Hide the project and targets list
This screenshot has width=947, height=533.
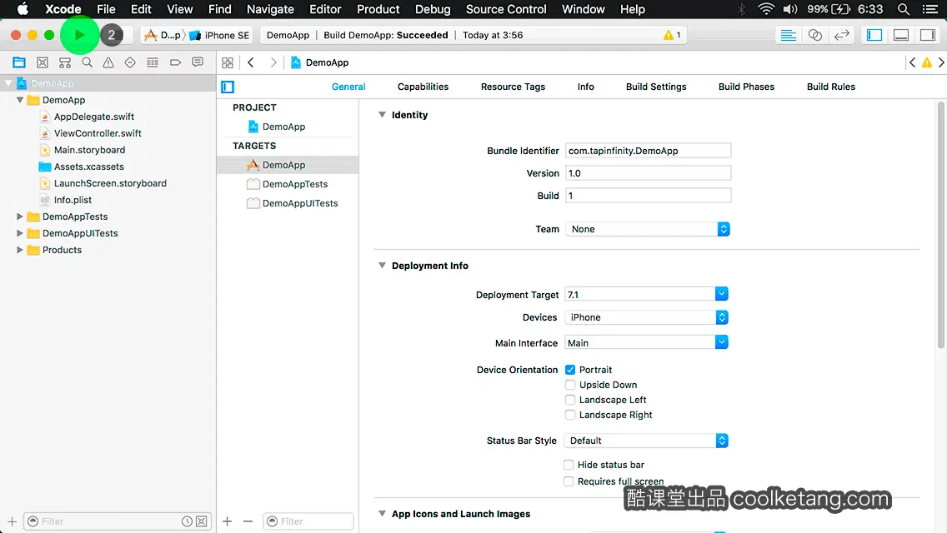[x=228, y=87]
